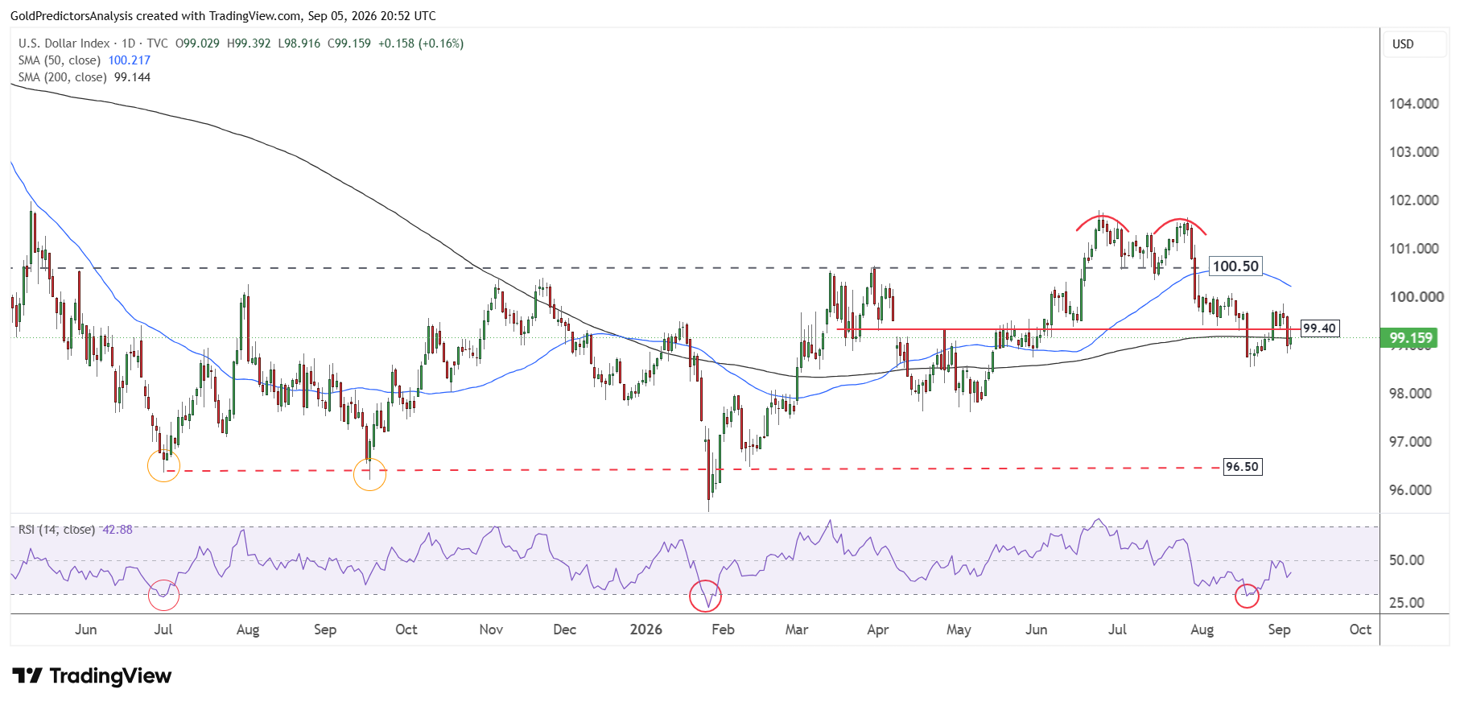Screen dimensions: 1460x706
Task: Click the 100.50 annotation label
Action: click(1235, 266)
